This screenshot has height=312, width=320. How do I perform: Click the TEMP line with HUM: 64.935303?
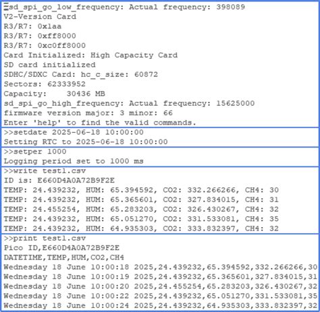[141, 228]
